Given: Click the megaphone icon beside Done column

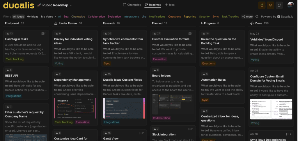Looking at the screenshot, I should tap(252, 23).
